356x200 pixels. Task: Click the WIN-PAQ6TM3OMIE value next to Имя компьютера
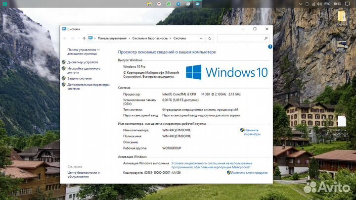coord(177,130)
